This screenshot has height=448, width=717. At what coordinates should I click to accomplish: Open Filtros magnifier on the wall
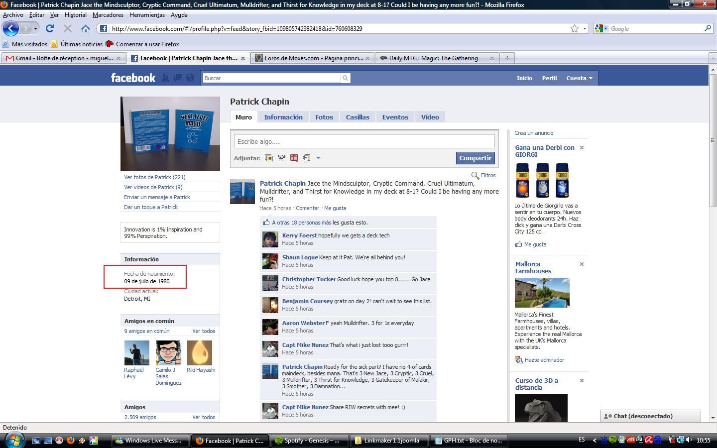[475, 175]
